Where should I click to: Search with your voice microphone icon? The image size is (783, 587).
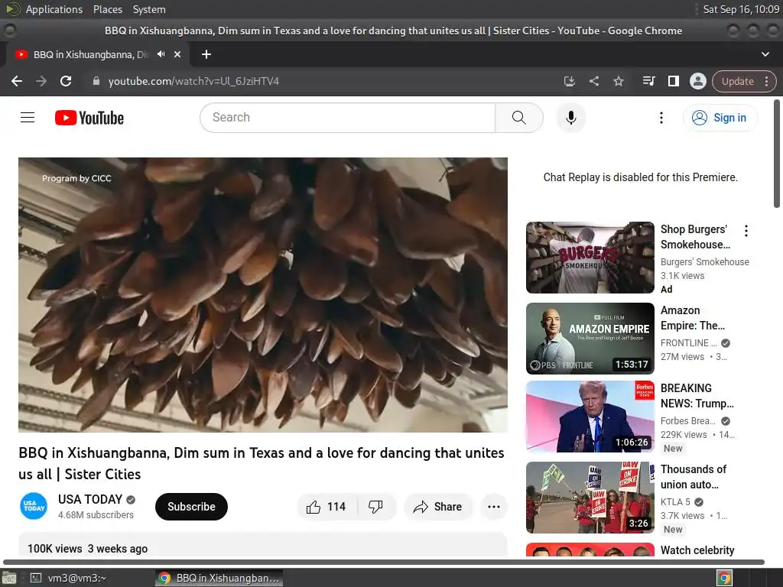tap(571, 118)
